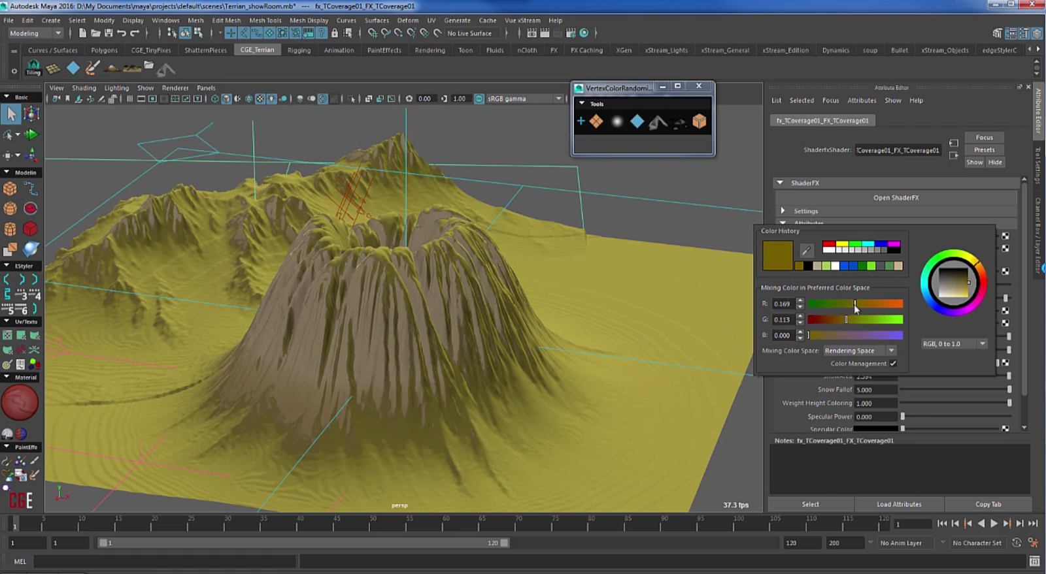
Task: Open the Mesh Tools menu
Action: [x=265, y=20]
